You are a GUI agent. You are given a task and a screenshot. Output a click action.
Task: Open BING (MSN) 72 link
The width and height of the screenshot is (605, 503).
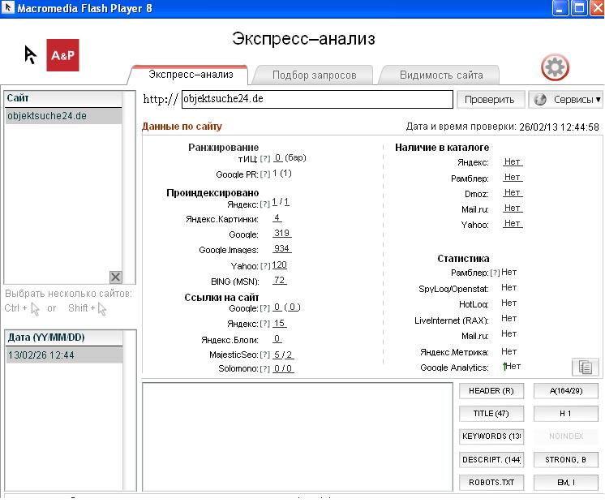tap(279, 280)
